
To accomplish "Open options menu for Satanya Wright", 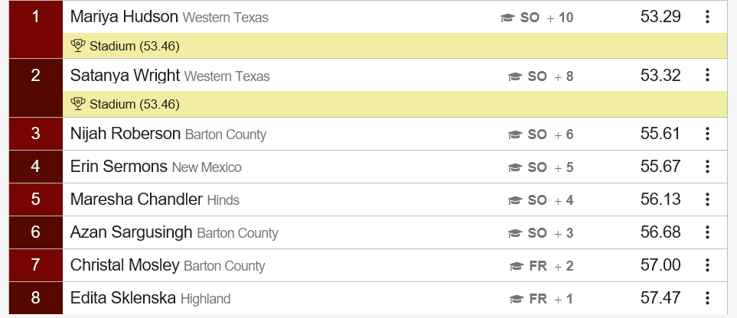I will (x=707, y=75).
